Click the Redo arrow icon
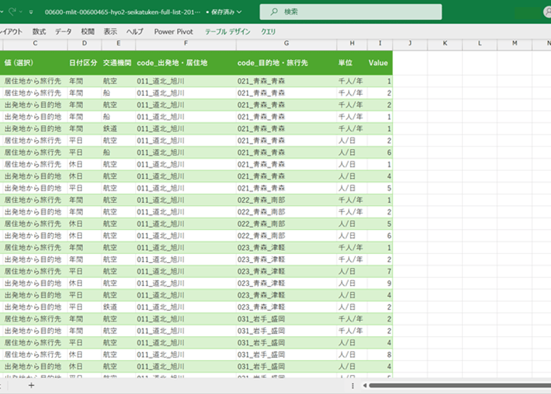 (12, 11)
